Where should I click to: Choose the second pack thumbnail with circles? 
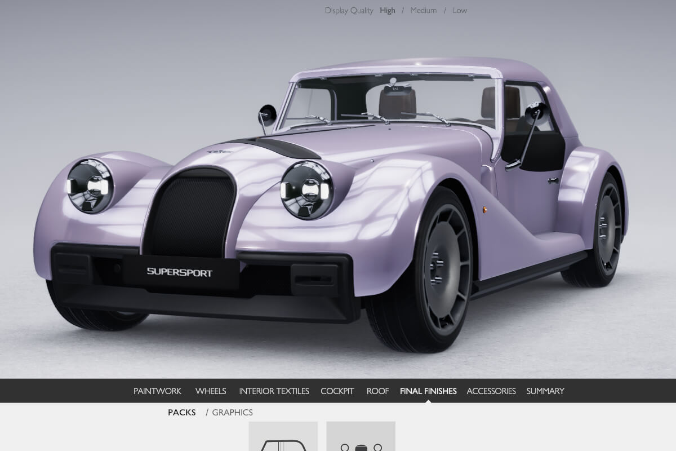pos(361,436)
